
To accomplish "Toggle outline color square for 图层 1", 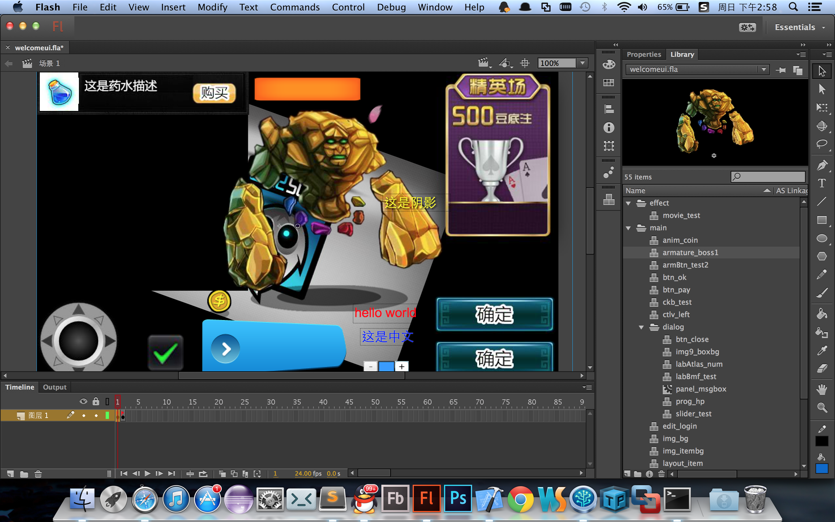I will point(107,416).
